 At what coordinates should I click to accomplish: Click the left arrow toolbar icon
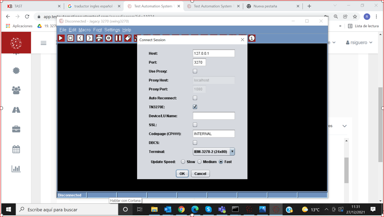[80, 38]
